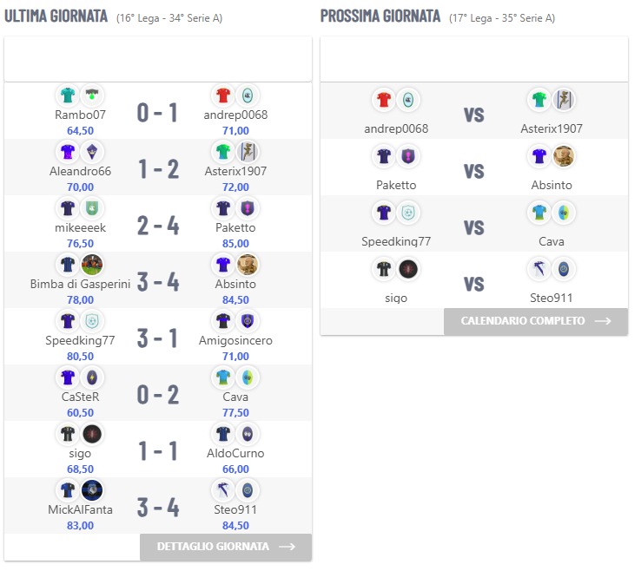This screenshot has height=571, width=641.
Task: Select Amigosincero team name
Action: click(236, 340)
